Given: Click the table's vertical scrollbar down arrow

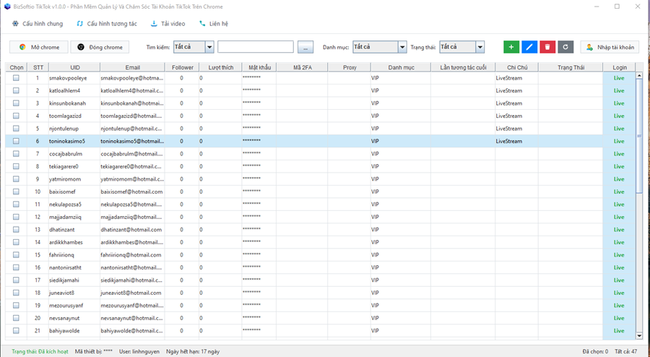Looking at the screenshot, I should 639,335.
